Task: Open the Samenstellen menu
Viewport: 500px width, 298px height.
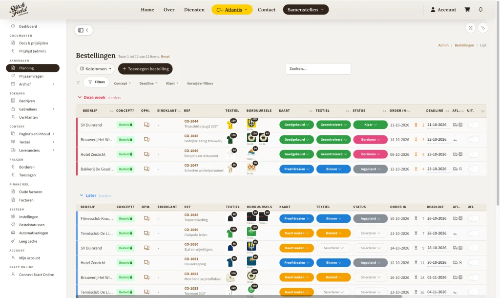Action: coord(306,10)
